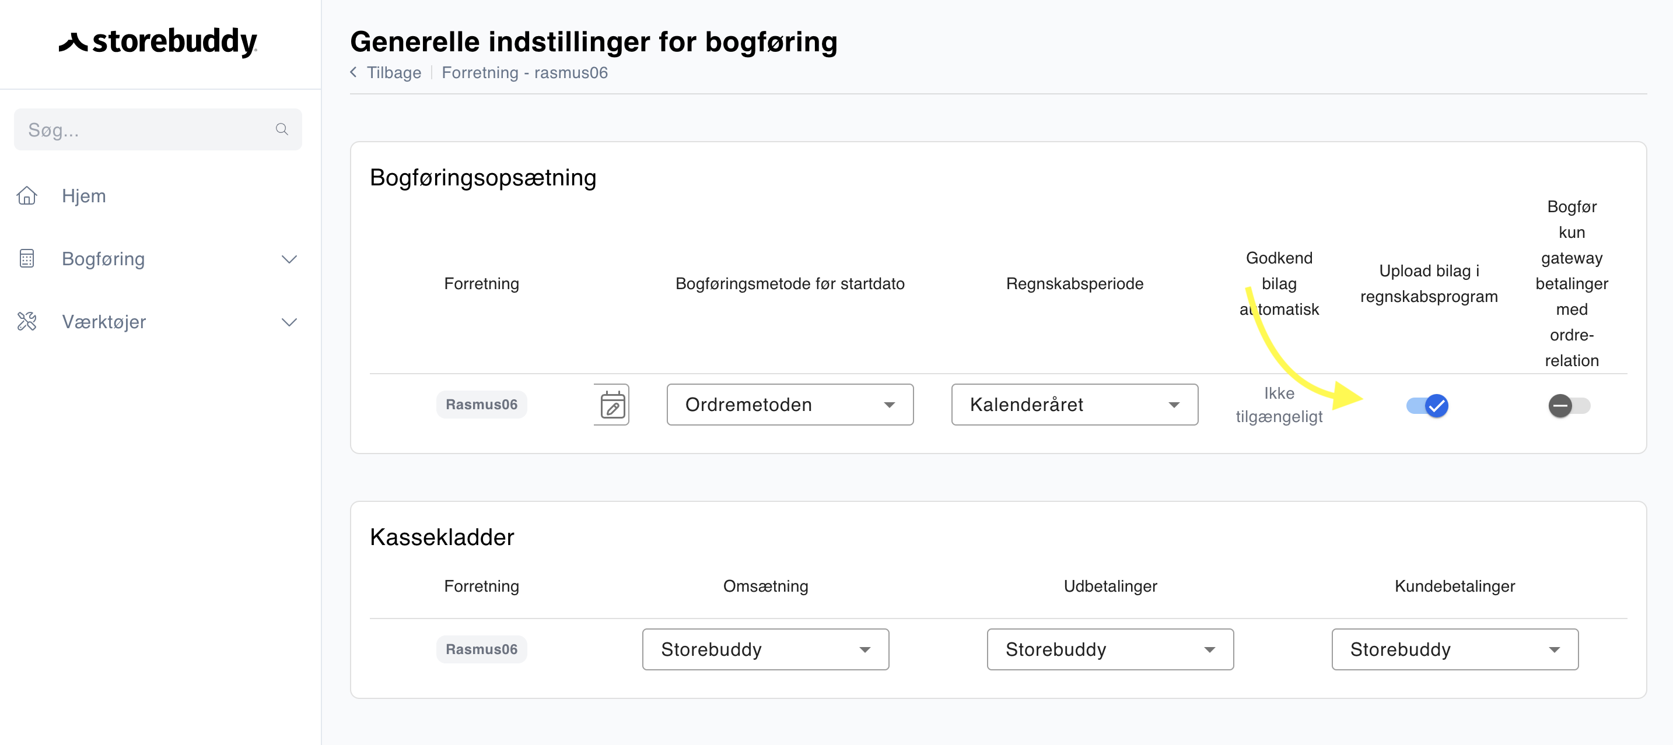Click the Hjem house icon
The height and width of the screenshot is (745, 1673).
pyautogui.click(x=27, y=195)
